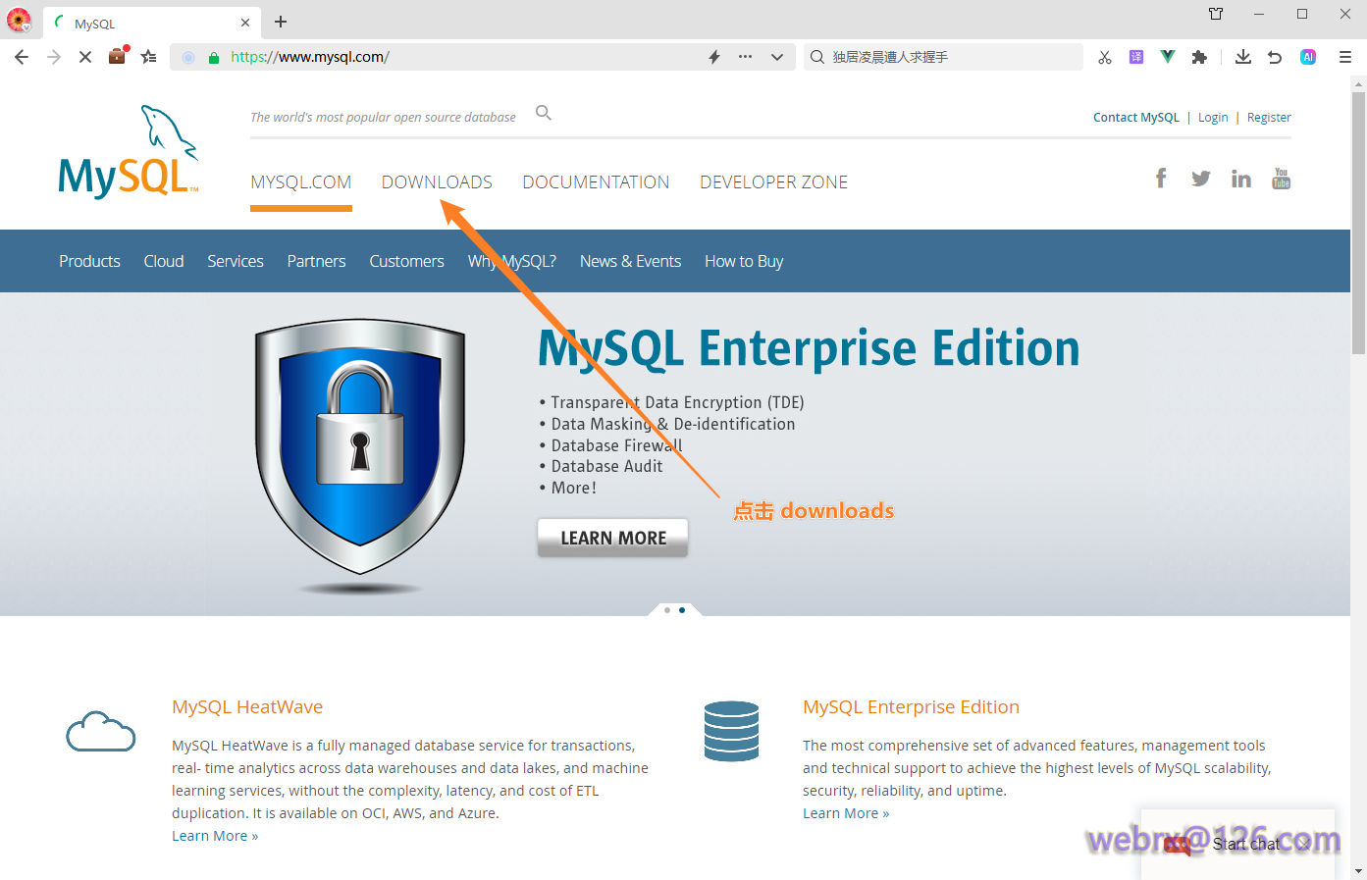
Task: Click the AI assistant icon
Action: pyautogui.click(x=1308, y=57)
